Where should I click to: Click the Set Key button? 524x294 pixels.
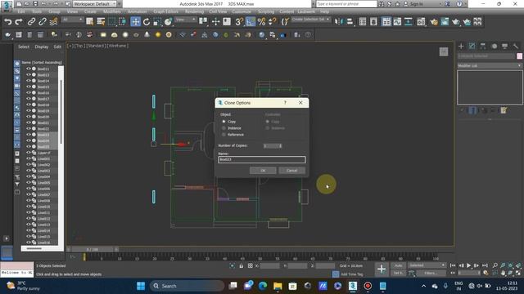pos(399,273)
